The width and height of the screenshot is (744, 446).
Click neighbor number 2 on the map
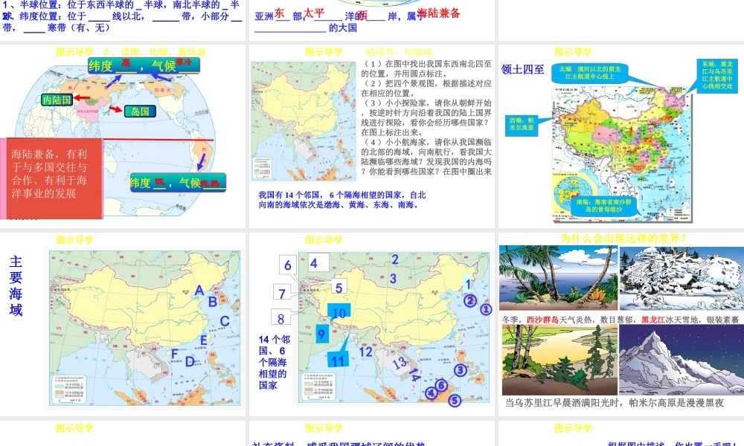pyautogui.click(x=395, y=259)
